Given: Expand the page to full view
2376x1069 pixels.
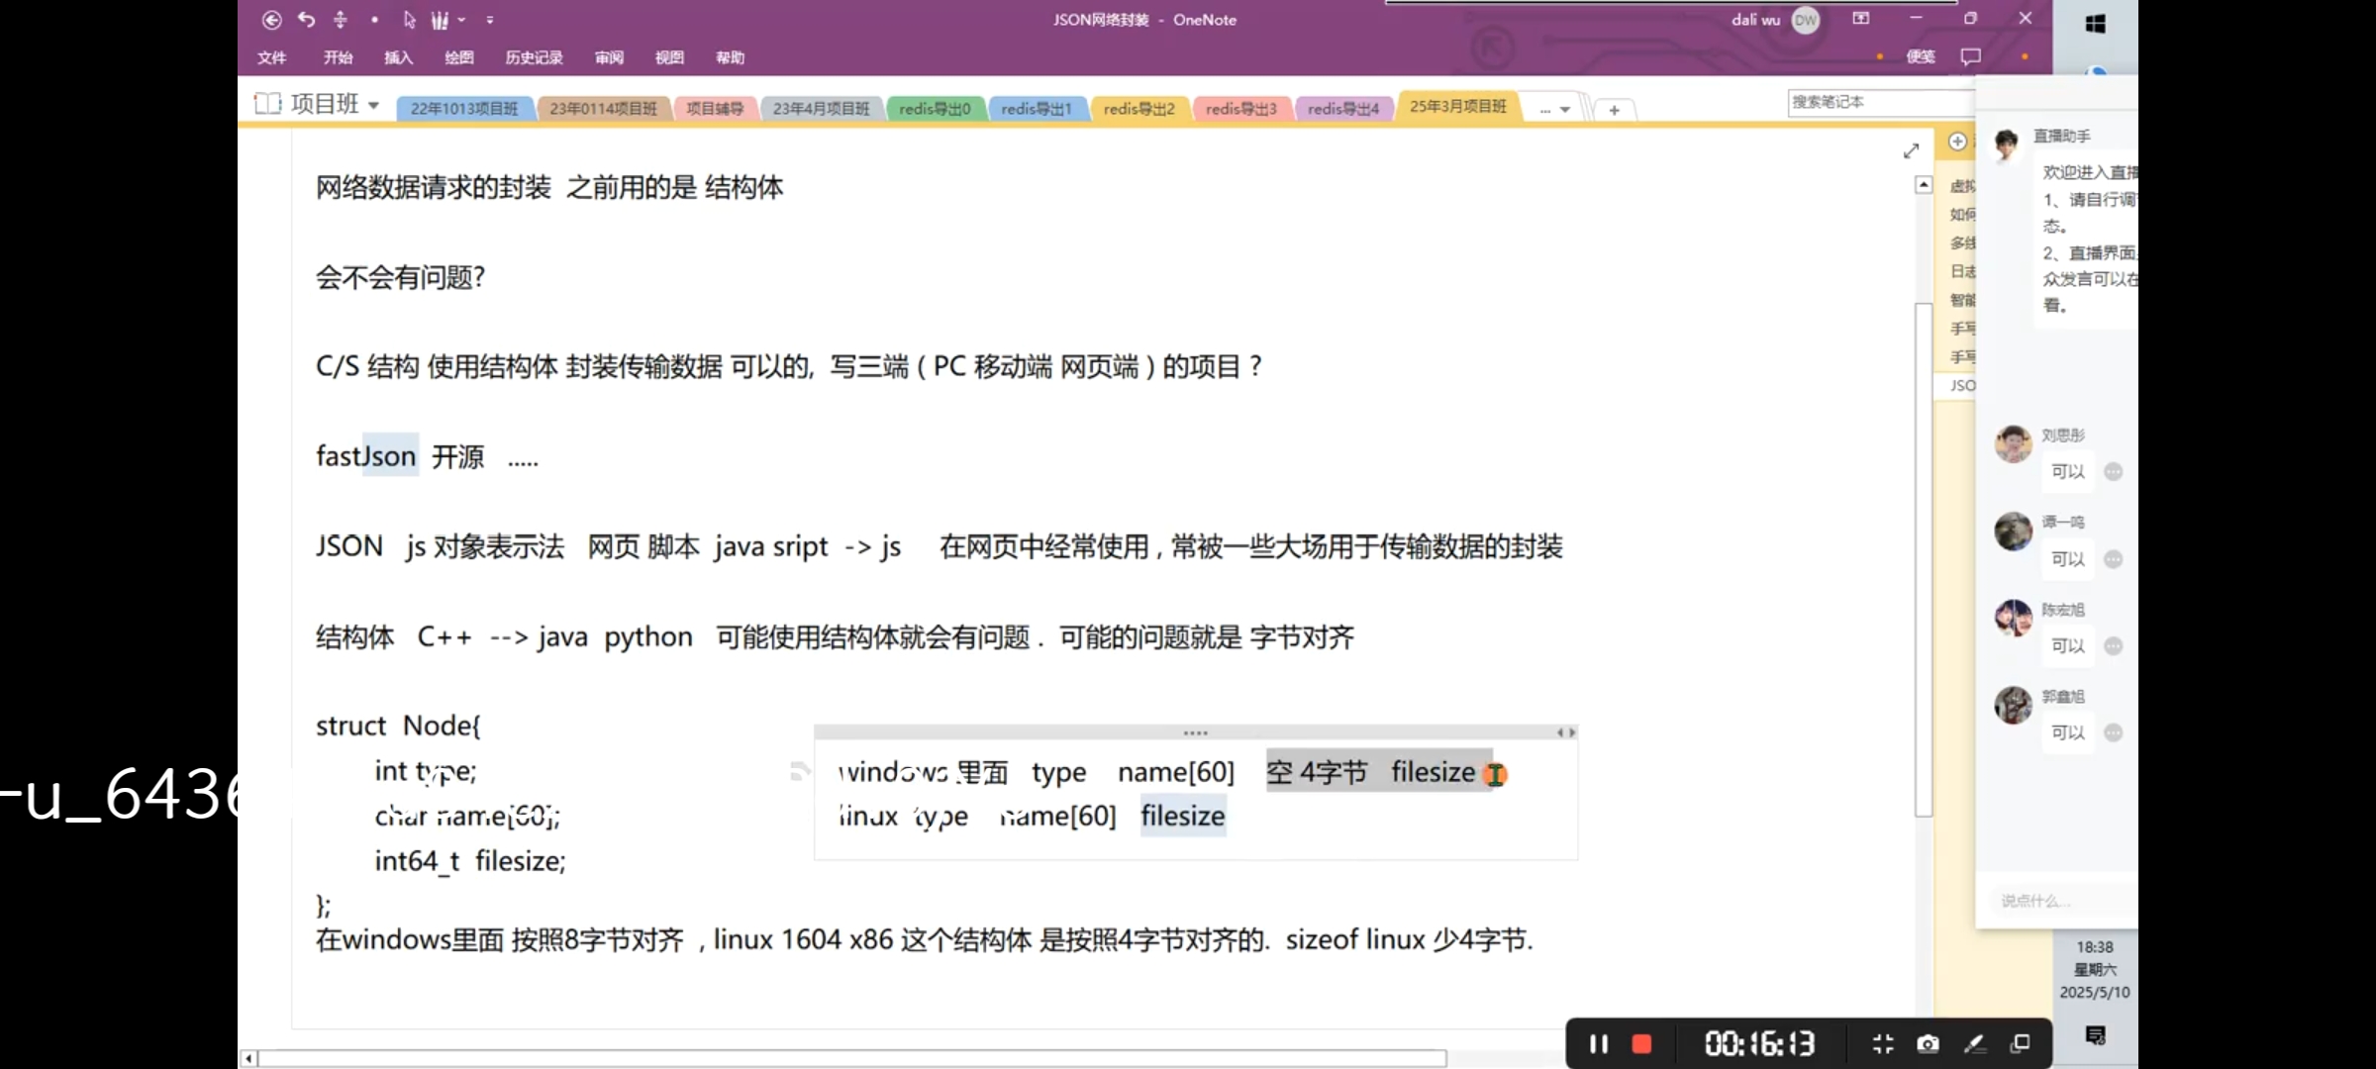Looking at the screenshot, I should pos(1911,150).
